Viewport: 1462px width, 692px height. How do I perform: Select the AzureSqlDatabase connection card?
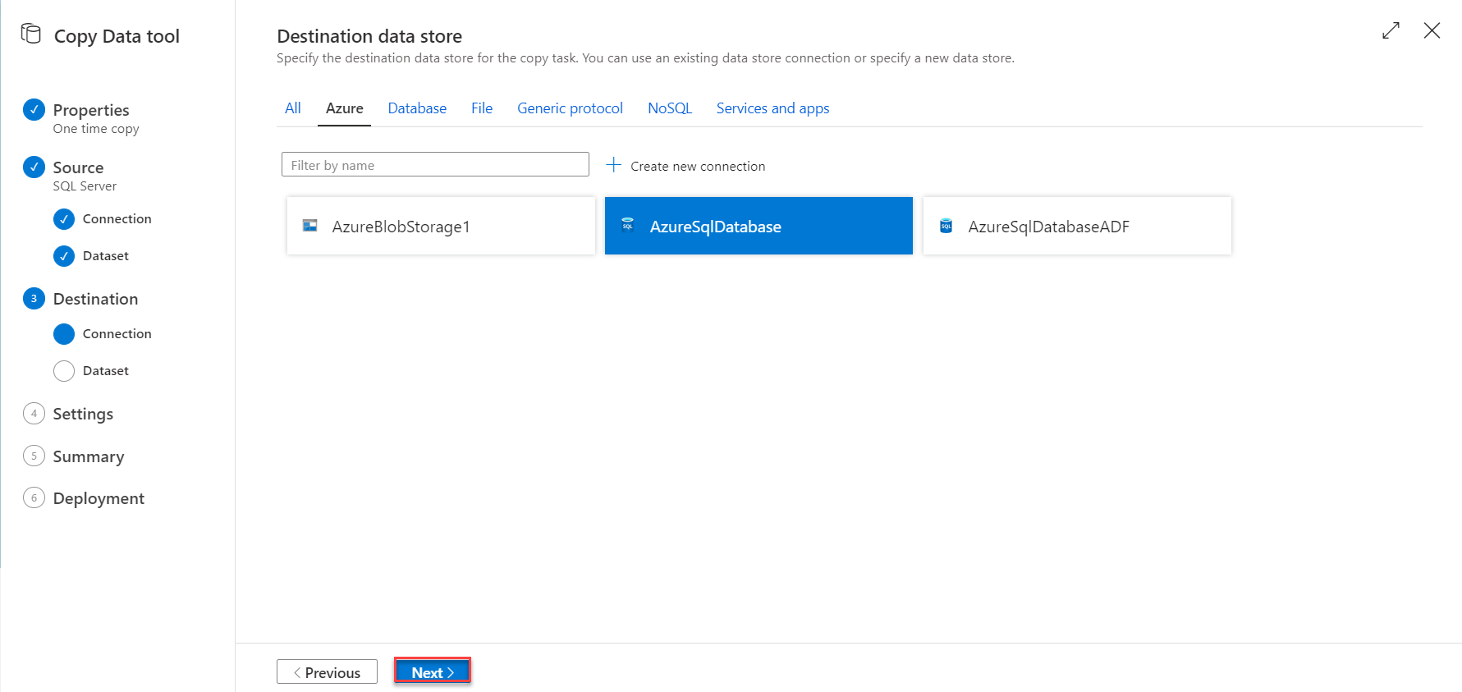(758, 226)
